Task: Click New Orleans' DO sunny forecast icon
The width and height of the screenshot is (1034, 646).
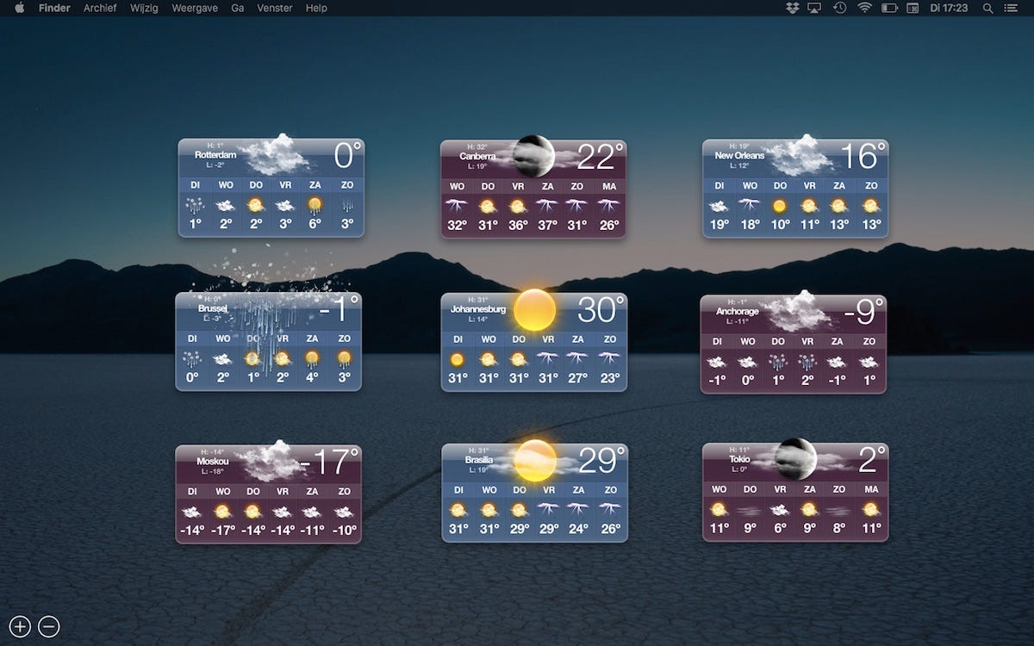Action: click(x=780, y=206)
